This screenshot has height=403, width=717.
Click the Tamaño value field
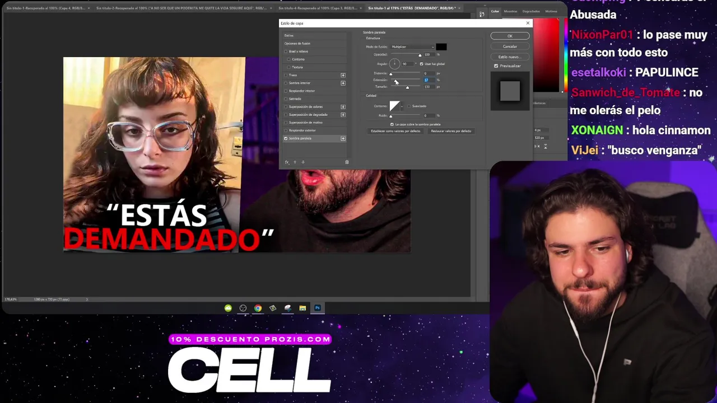click(x=429, y=87)
